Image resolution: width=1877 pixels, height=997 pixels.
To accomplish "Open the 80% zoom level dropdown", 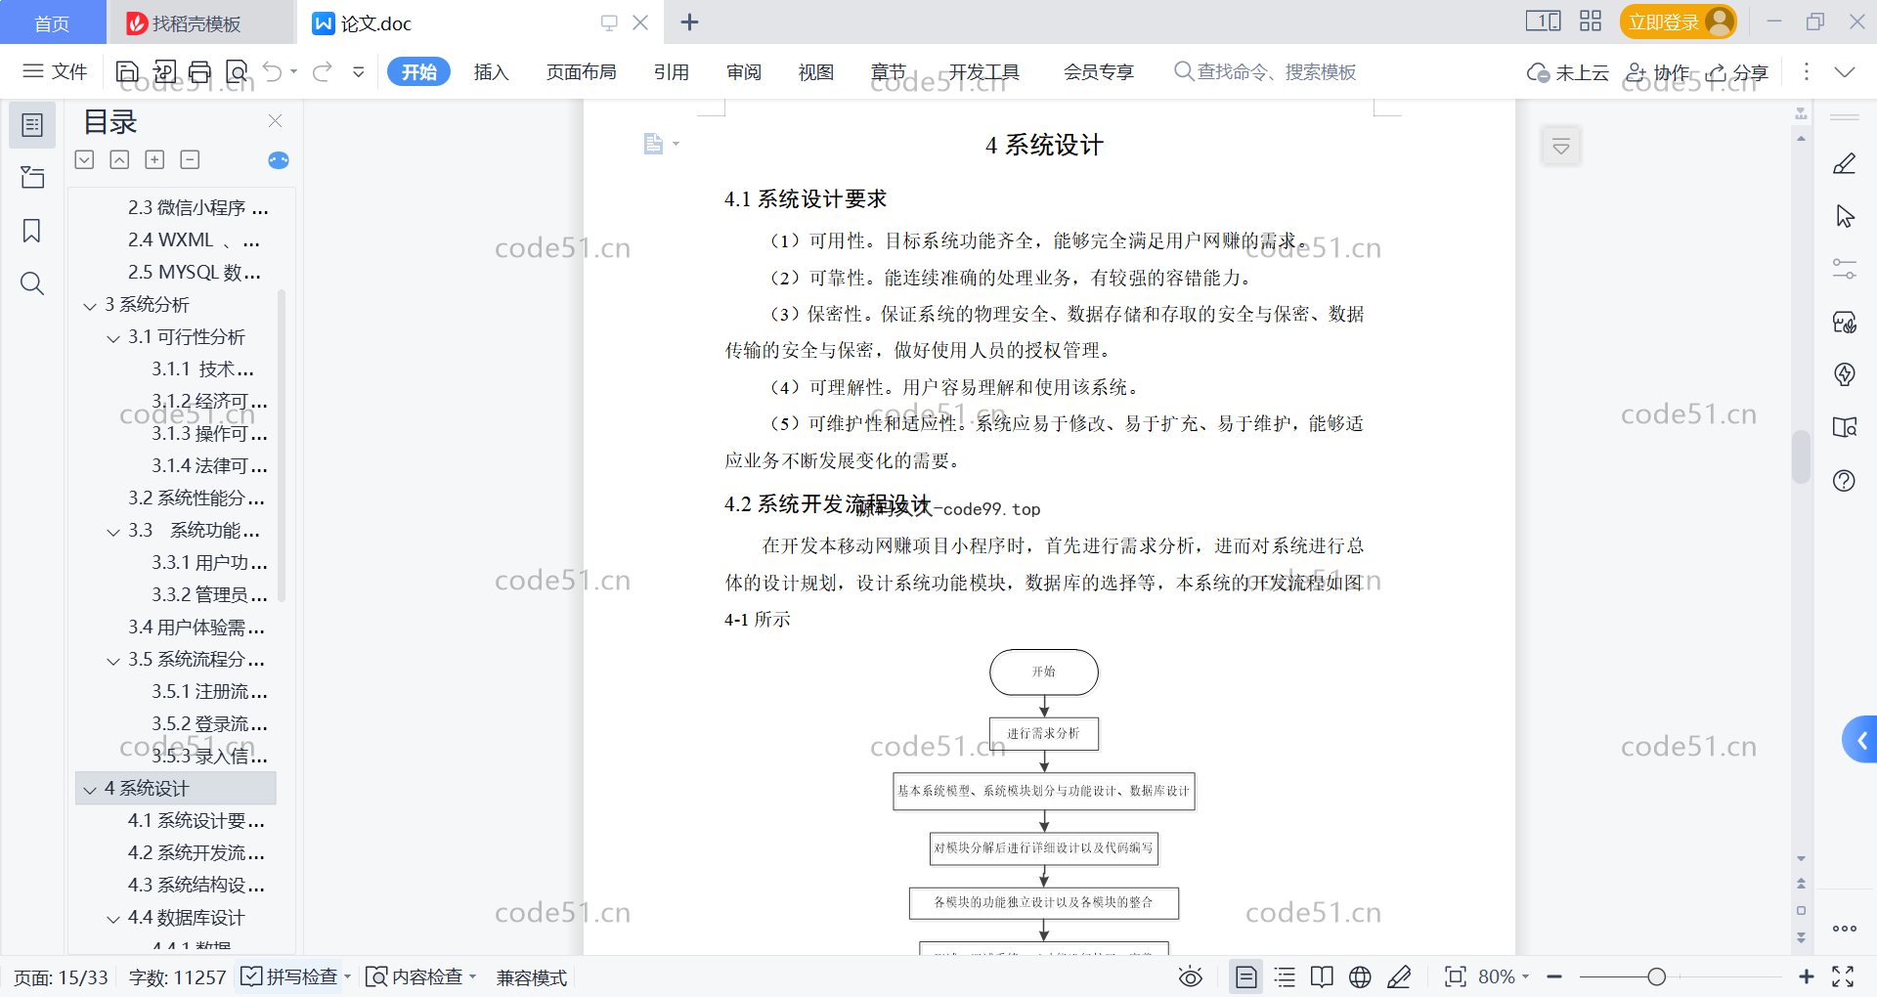I will click(1504, 976).
